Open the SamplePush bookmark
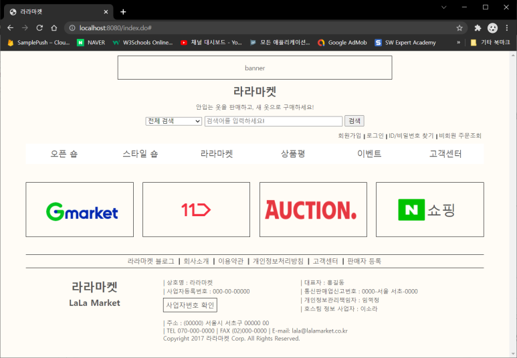This screenshot has width=517, height=358. pos(38,43)
